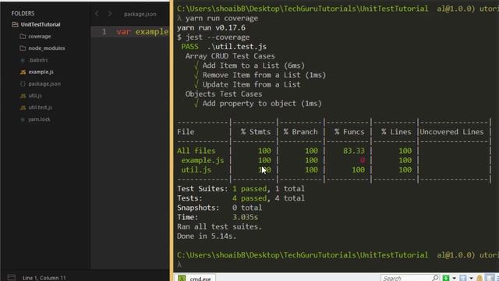Click 'Add Item to a List (6ms)' result
The width and height of the screenshot is (499, 281).
tap(253, 66)
